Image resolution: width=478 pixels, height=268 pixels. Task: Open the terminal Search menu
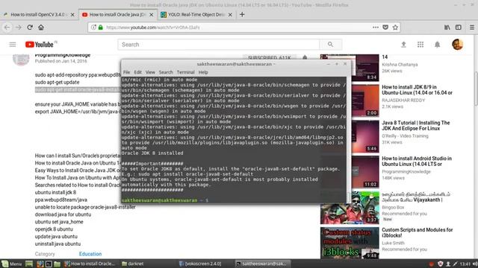coord(166,72)
